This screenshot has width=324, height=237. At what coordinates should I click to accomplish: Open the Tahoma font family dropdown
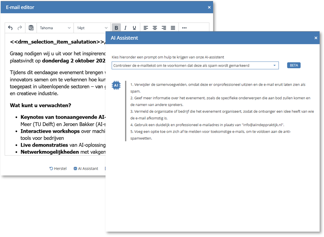click(55, 28)
